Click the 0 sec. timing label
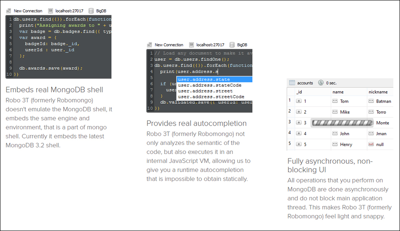 tap(331, 83)
